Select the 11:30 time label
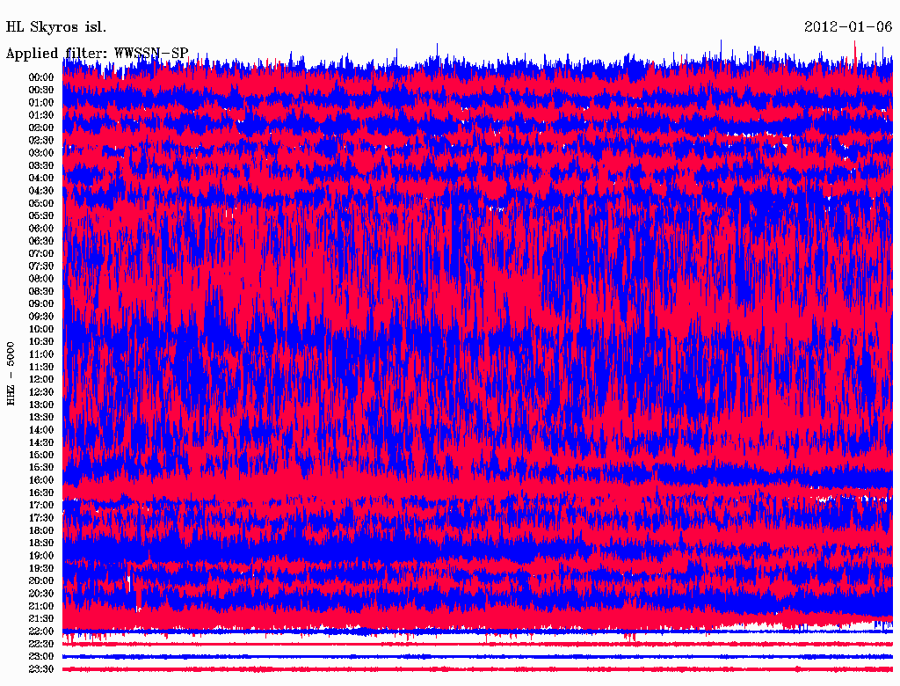The height and width of the screenshot is (686, 900). (x=41, y=367)
